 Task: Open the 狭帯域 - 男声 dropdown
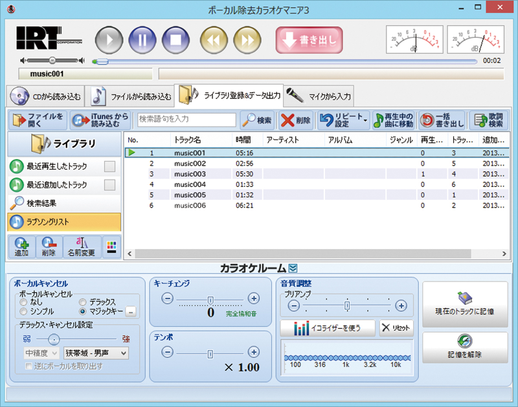[96, 353]
